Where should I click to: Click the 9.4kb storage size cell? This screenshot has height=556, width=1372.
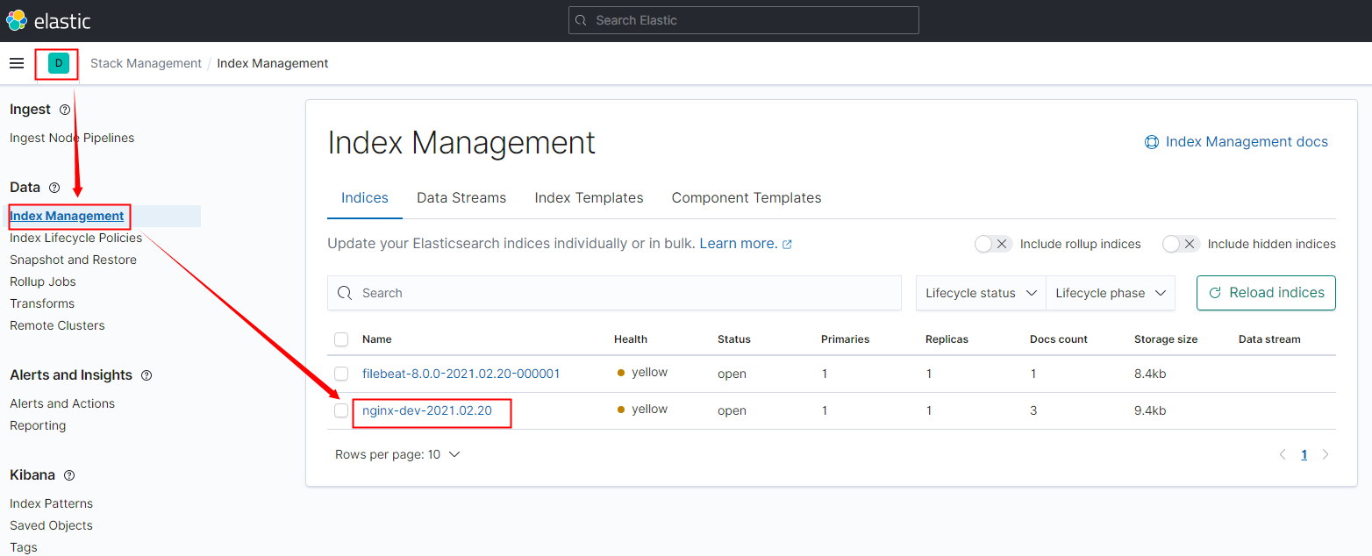click(1150, 410)
